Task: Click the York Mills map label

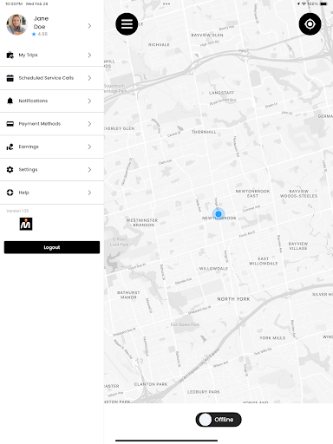Action: click(x=272, y=338)
